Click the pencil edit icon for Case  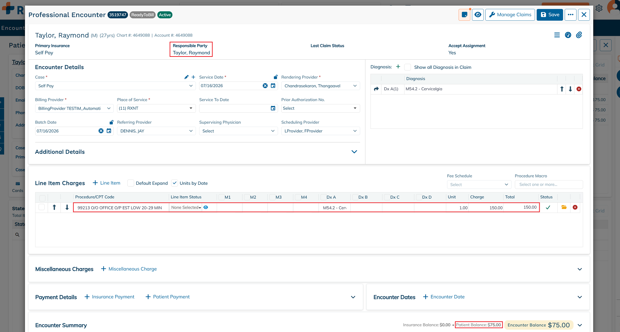click(x=186, y=77)
